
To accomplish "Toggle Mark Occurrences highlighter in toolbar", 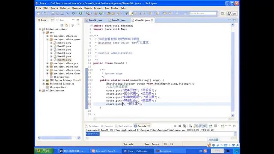I will pos(131,13).
